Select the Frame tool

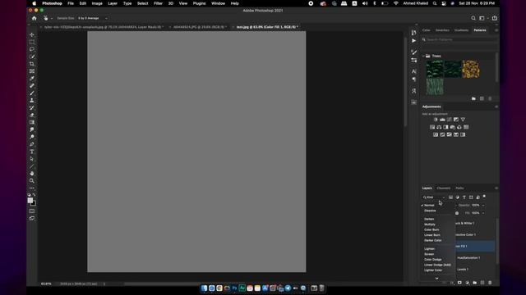click(x=32, y=71)
